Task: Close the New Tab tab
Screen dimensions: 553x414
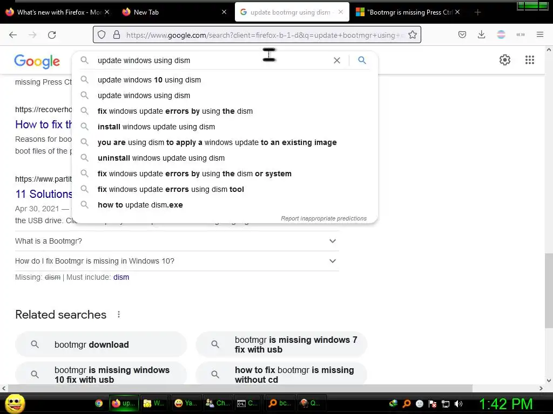Action: [224, 12]
